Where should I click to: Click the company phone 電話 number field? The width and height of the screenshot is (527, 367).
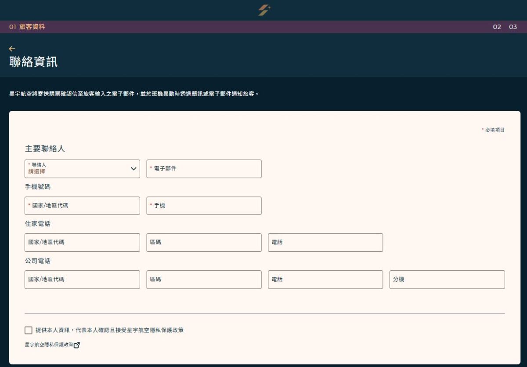coord(325,280)
